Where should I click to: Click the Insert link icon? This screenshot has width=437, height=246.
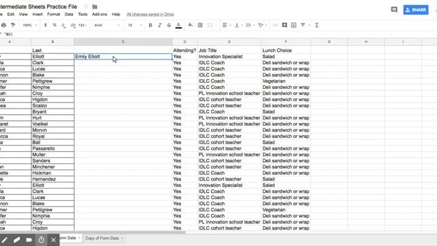(x=275, y=25)
